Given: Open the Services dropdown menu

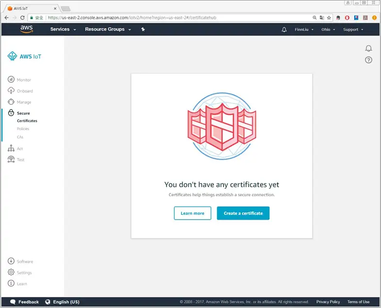Looking at the screenshot, I should (x=63, y=29).
